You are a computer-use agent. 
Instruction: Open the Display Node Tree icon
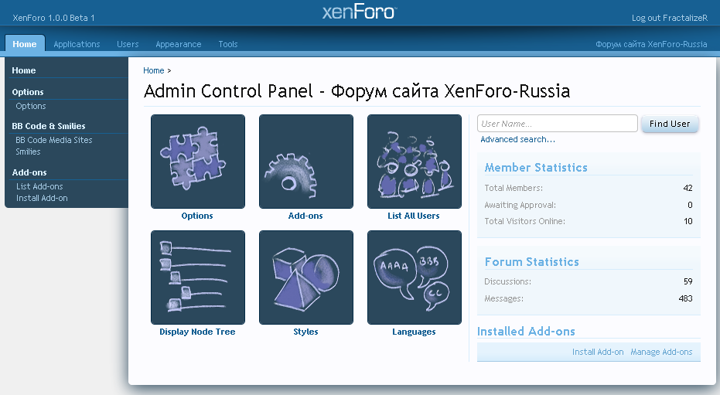point(198,278)
